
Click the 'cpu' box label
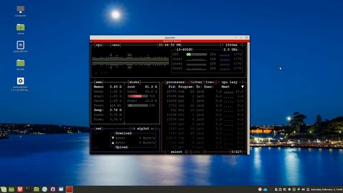[x=99, y=45]
